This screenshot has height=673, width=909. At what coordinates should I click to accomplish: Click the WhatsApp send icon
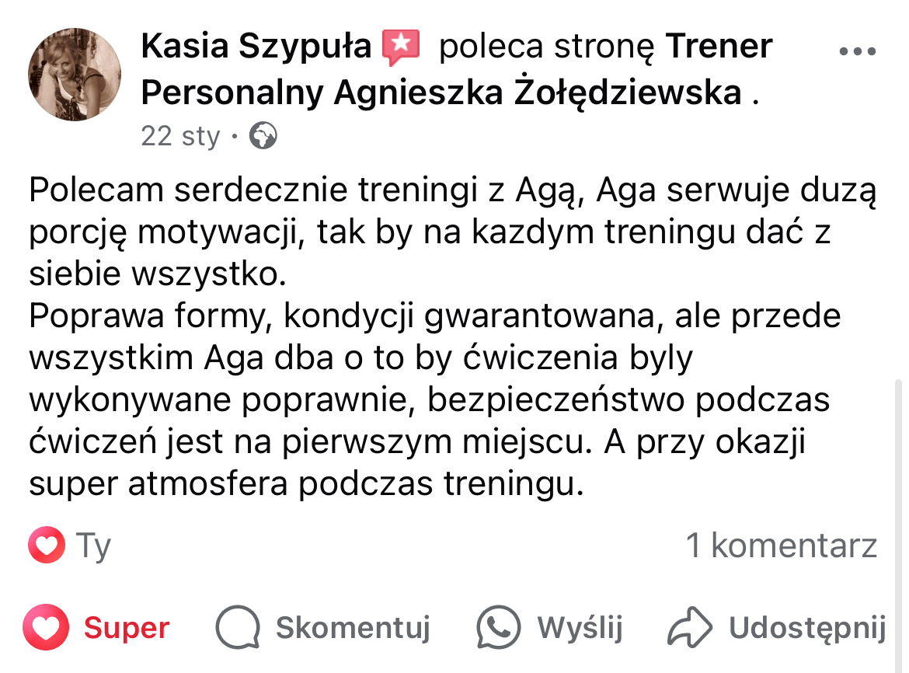[x=498, y=628]
